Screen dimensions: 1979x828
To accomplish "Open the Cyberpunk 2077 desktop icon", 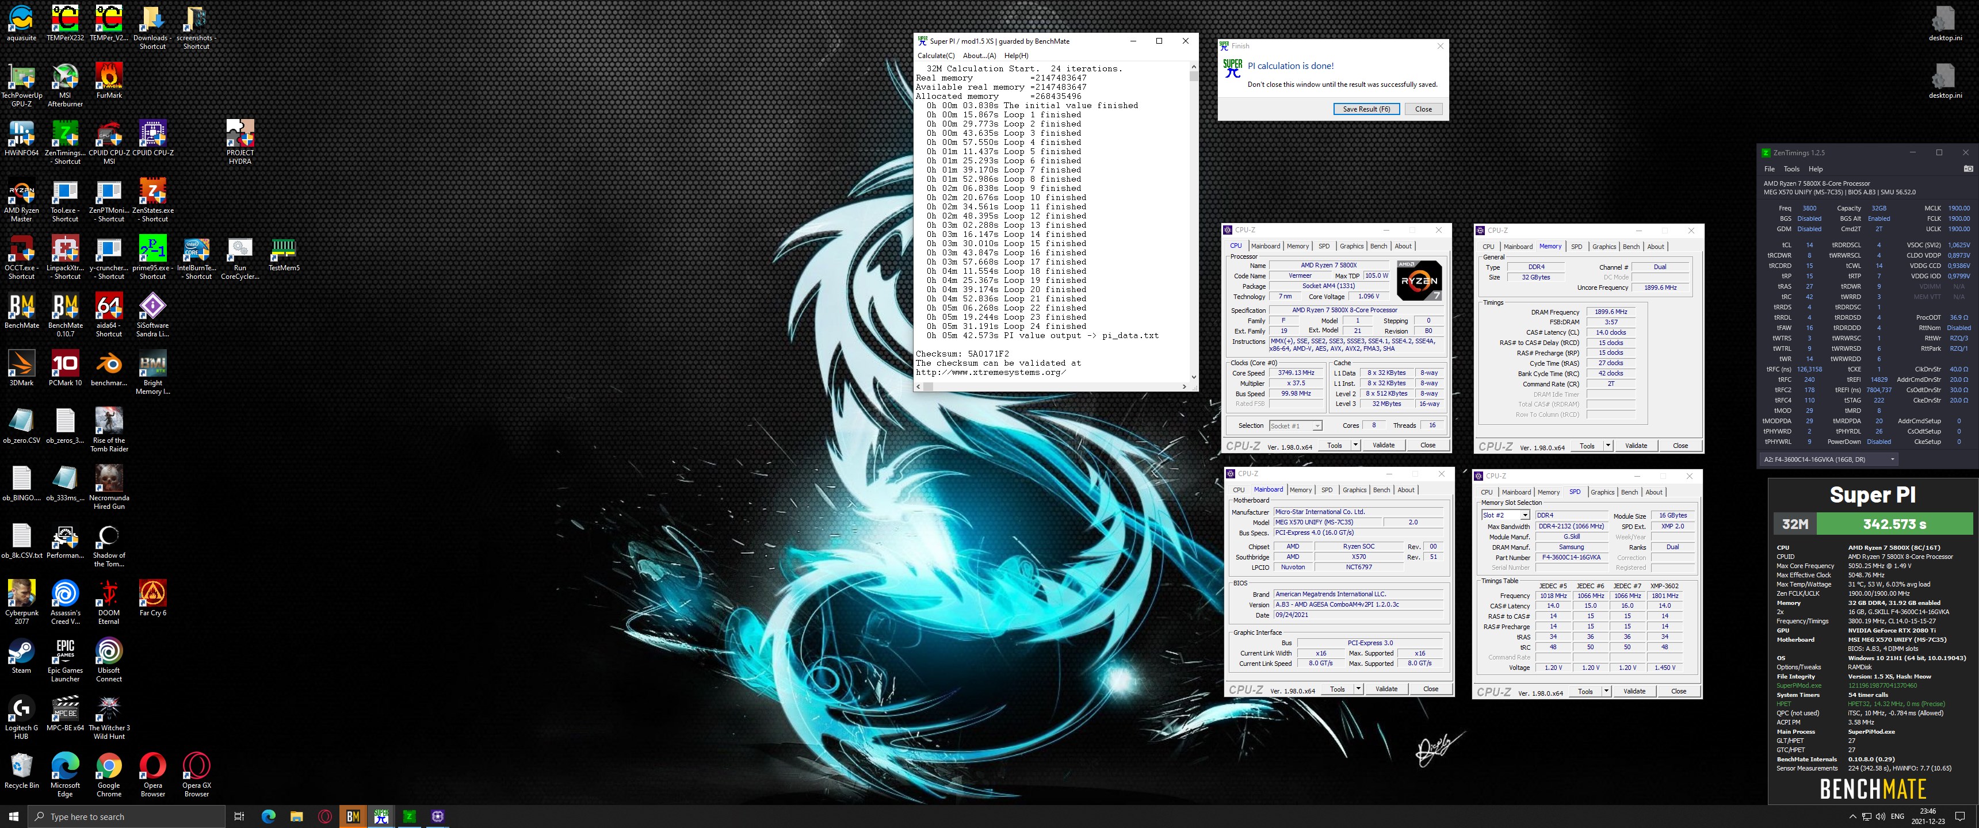I will pos(21,602).
